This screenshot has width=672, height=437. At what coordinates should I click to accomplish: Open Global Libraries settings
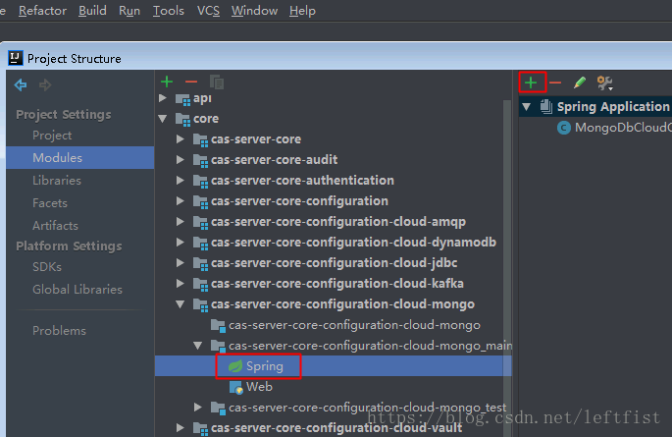pyautogui.click(x=78, y=290)
